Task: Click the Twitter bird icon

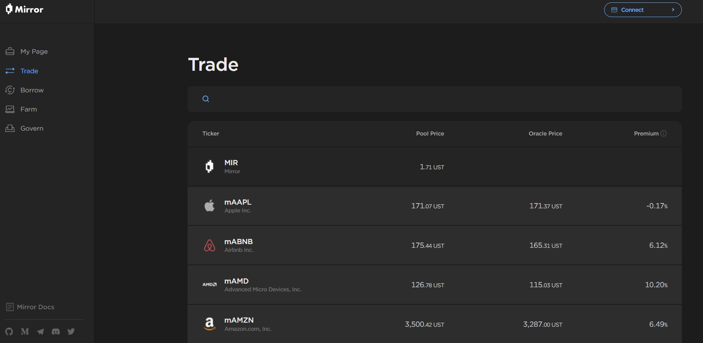Action: 71,332
